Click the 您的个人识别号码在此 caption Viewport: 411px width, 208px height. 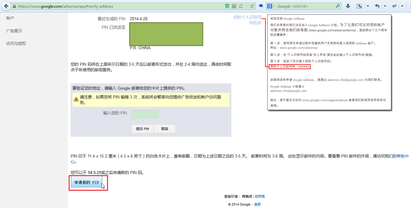[248, 20]
